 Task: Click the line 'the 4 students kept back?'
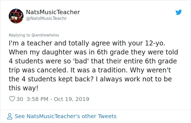tap(90, 79)
